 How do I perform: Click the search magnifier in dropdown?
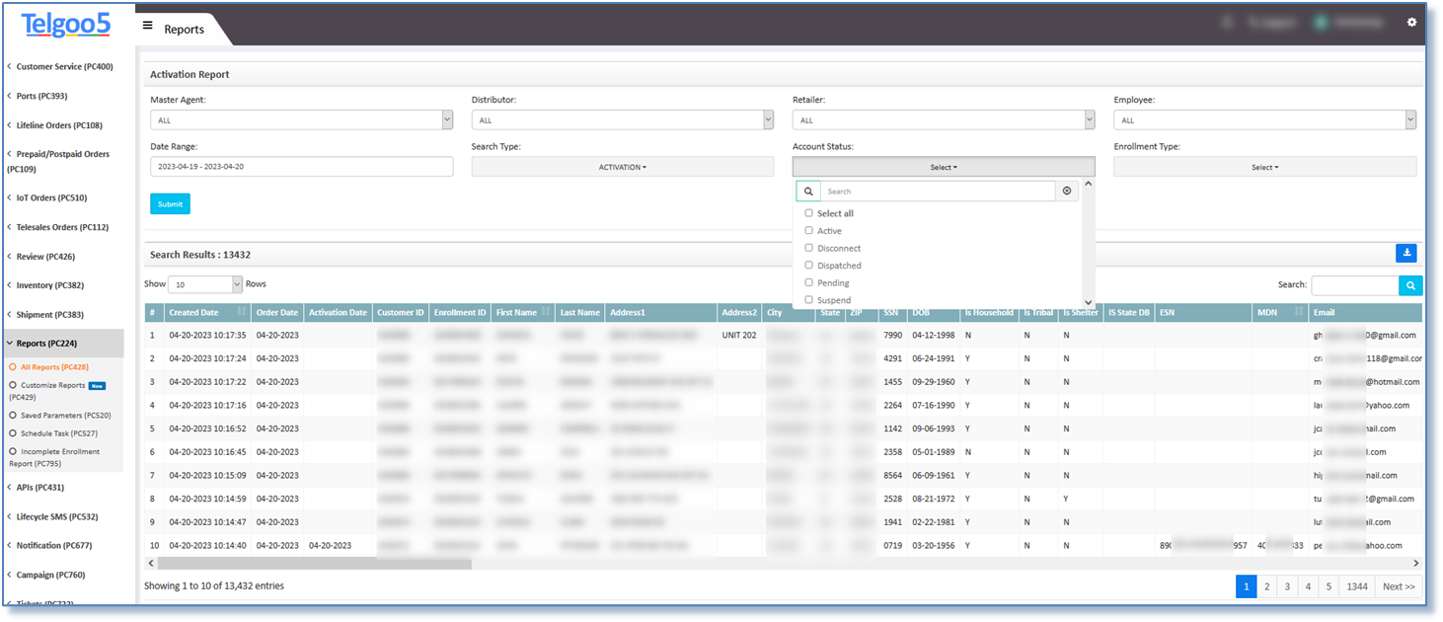click(807, 192)
